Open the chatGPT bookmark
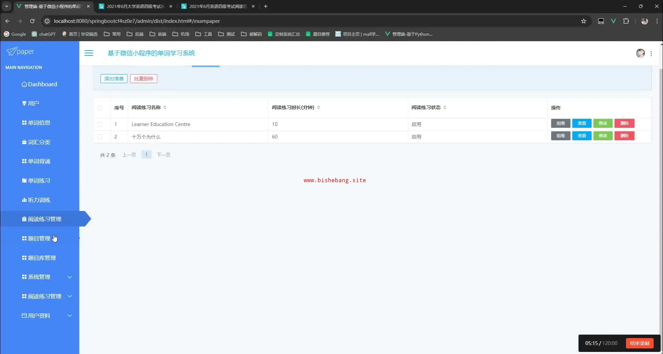The width and height of the screenshot is (663, 354). pos(44,34)
